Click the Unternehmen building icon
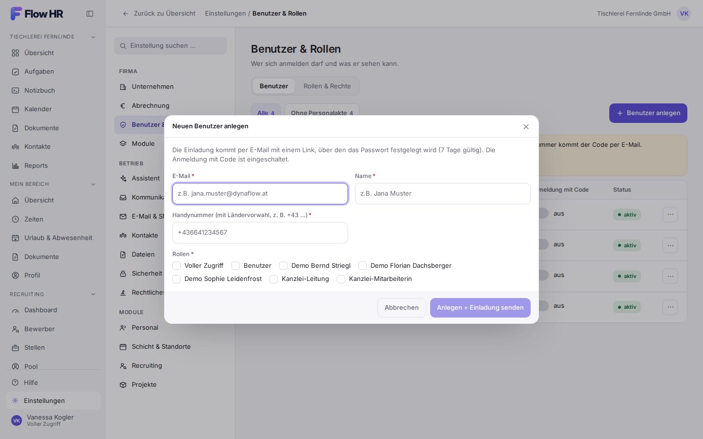This screenshot has height=439, width=703. pyautogui.click(x=123, y=87)
